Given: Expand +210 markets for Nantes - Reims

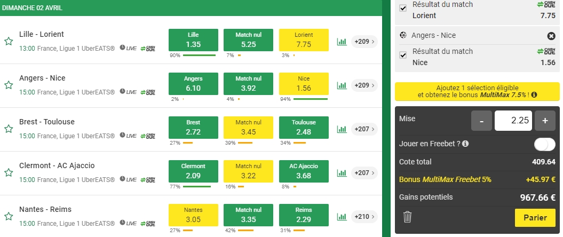Looking at the screenshot, I should pyautogui.click(x=364, y=216).
